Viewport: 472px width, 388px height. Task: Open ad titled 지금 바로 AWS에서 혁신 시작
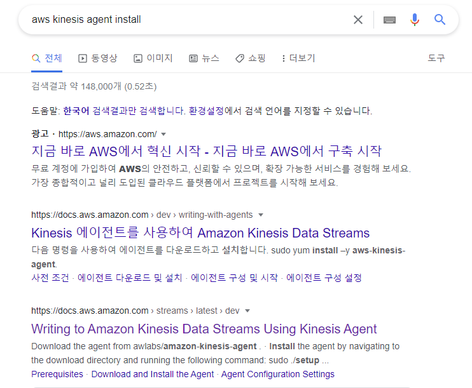[x=207, y=151]
